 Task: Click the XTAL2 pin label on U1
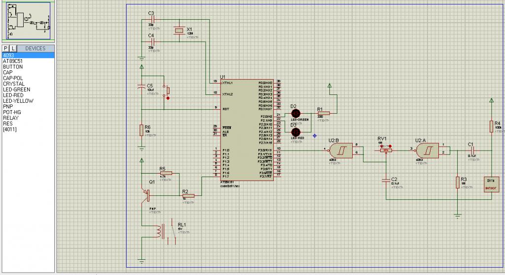227,94
